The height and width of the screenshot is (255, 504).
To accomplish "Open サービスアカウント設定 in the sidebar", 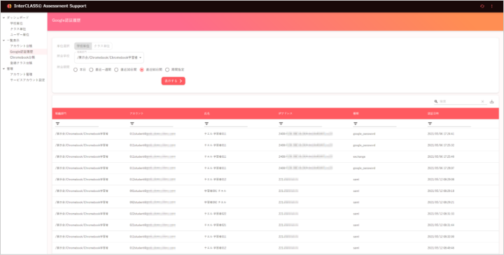I will [x=27, y=80].
